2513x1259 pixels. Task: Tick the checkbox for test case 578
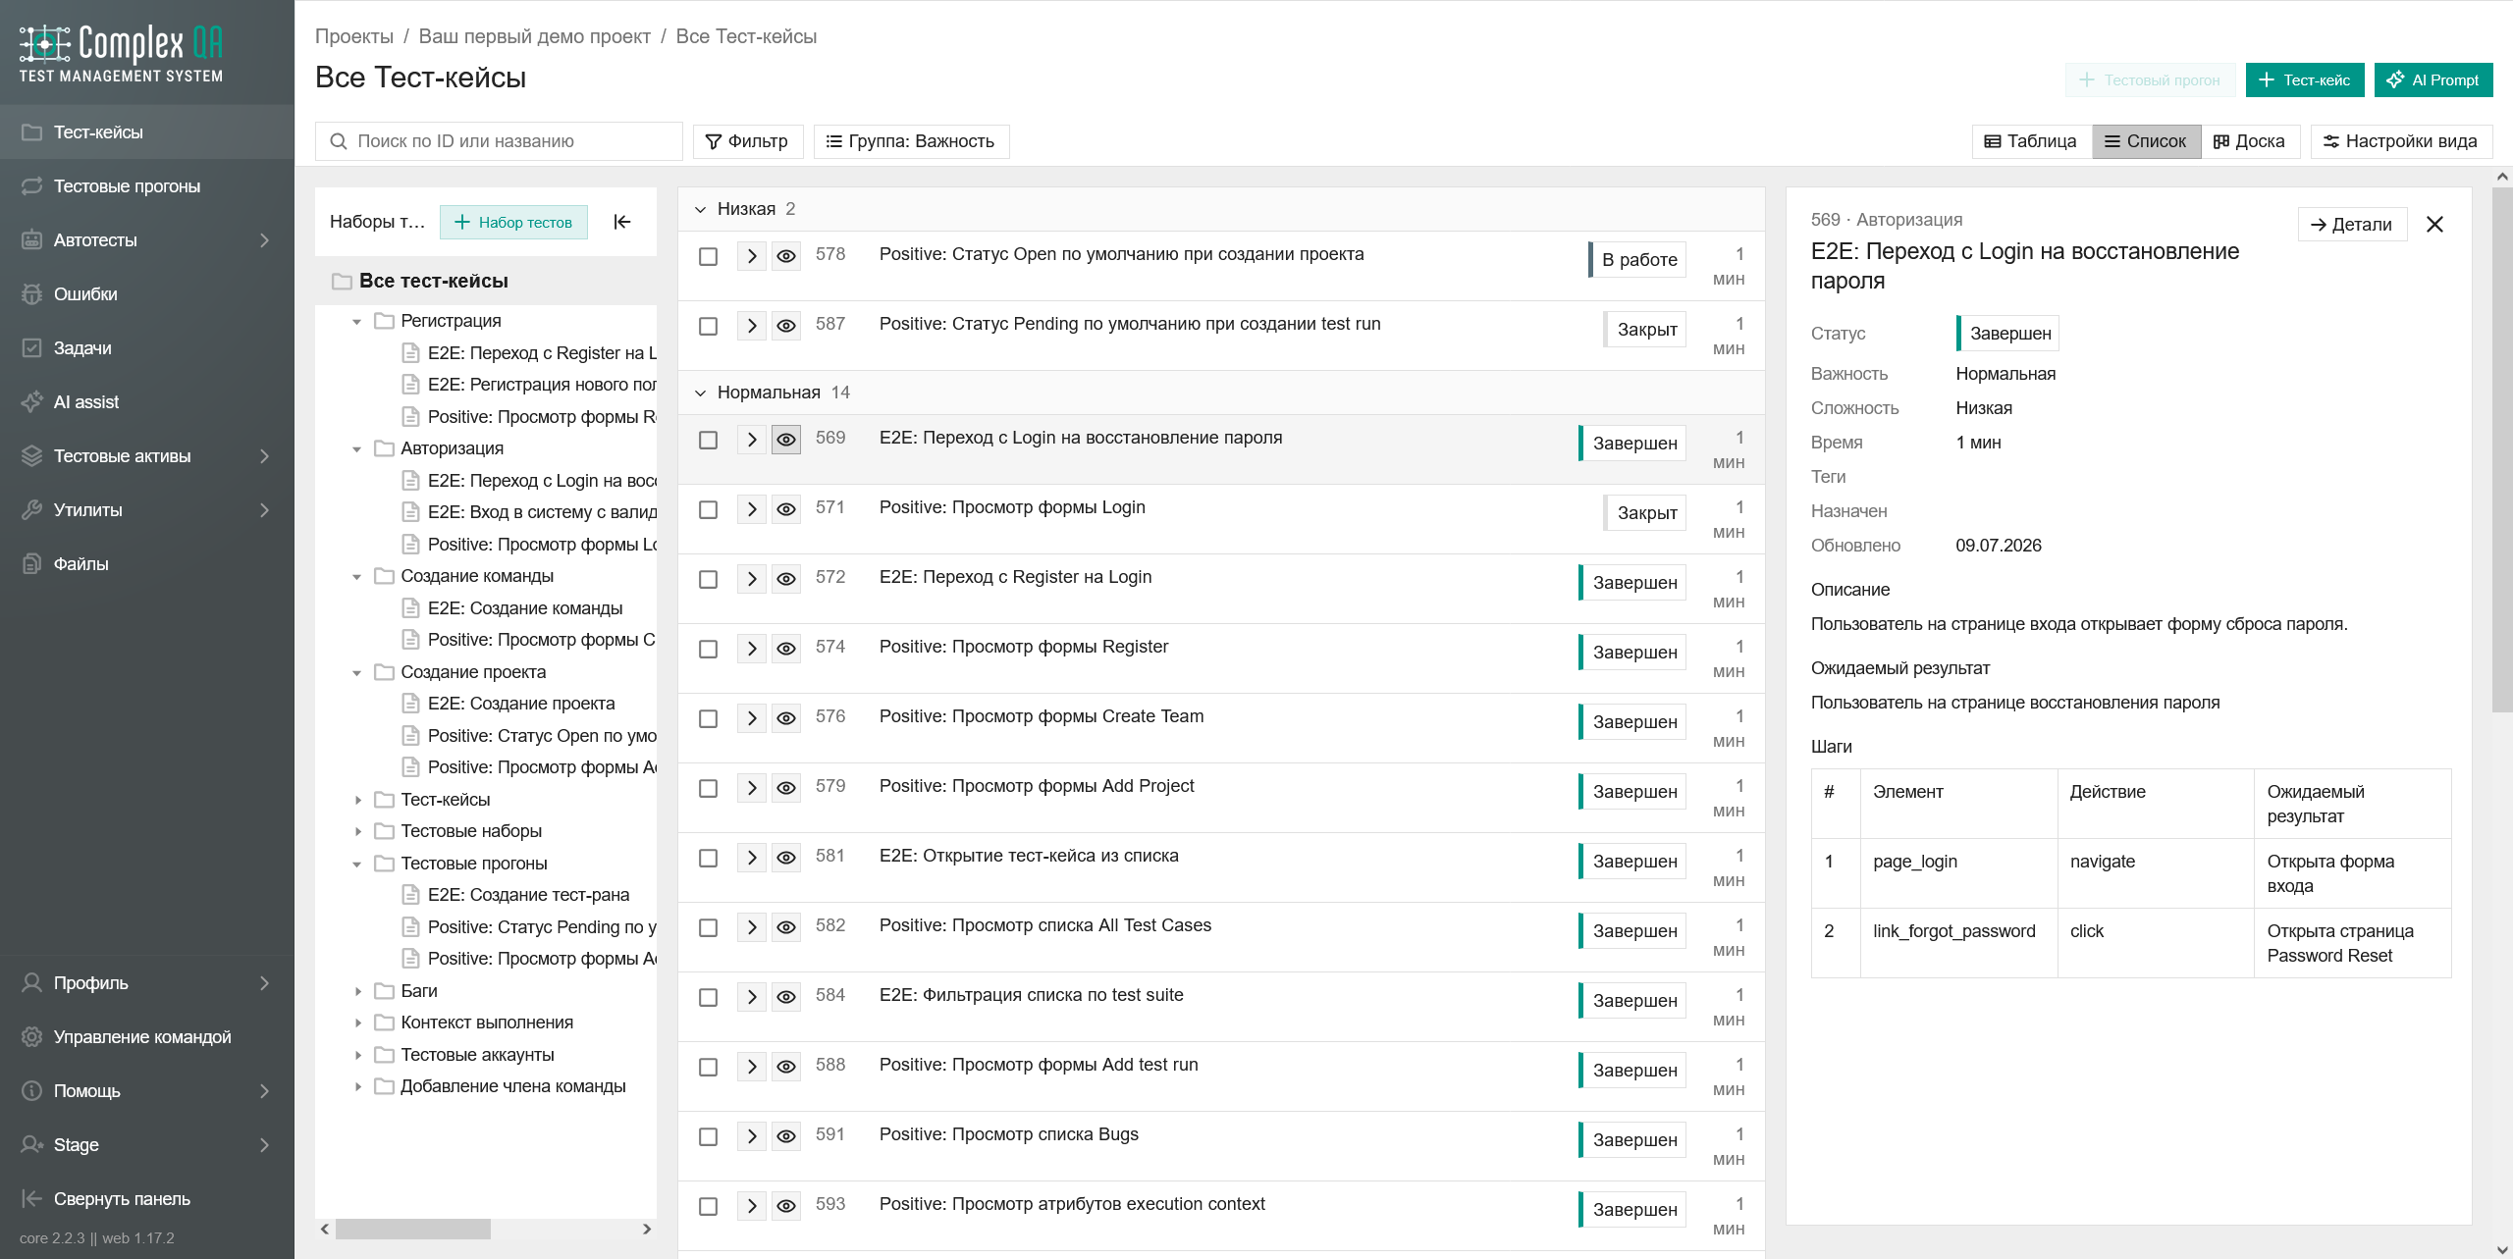(x=708, y=256)
